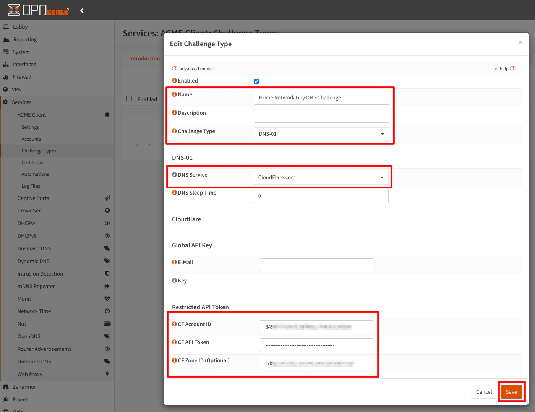
Task: Click the Nut battery icon
Action: 107,324
